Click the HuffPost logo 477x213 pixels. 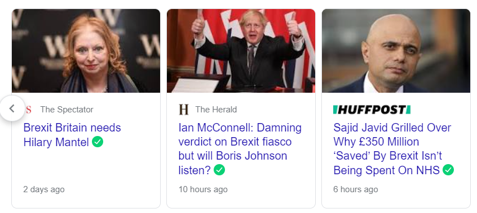tap(372, 110)
